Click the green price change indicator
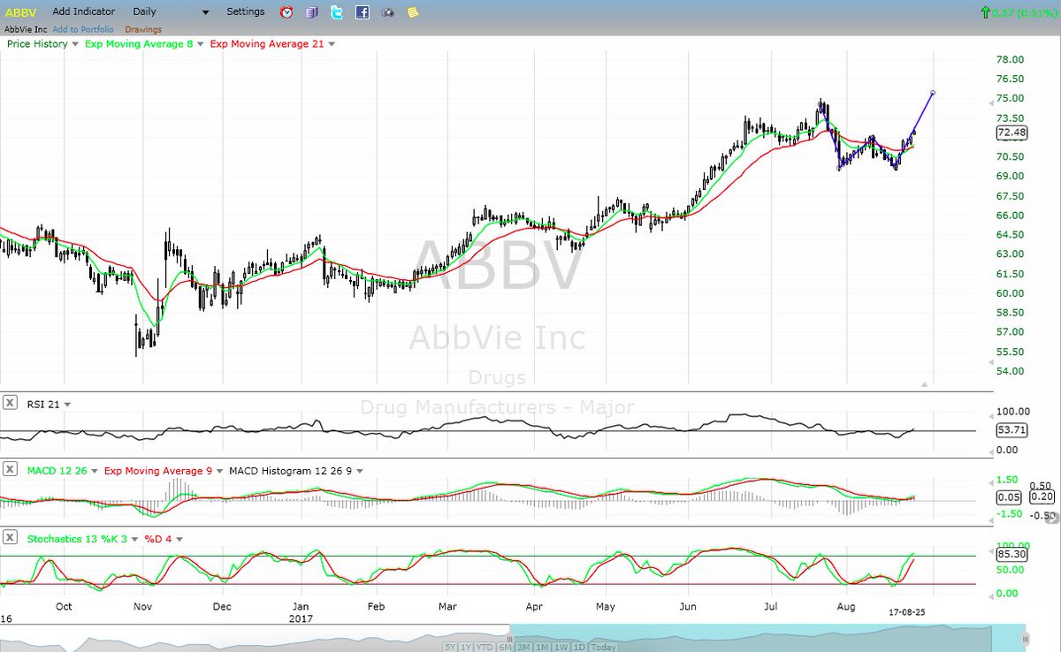Viewport: 1061px width, 652px height. (x=1019, y=12)
